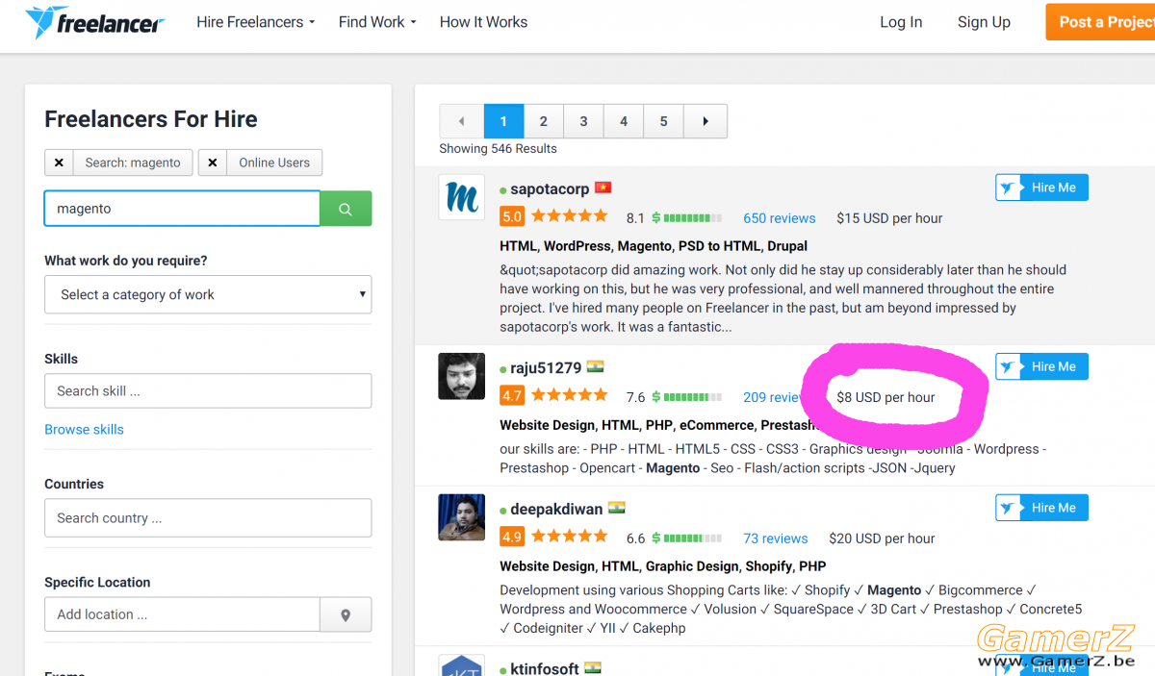This screenshot has height=676, width=1155.
Task: Click the 'Freelancers For Hire' heading
Action: pos(151,119)
